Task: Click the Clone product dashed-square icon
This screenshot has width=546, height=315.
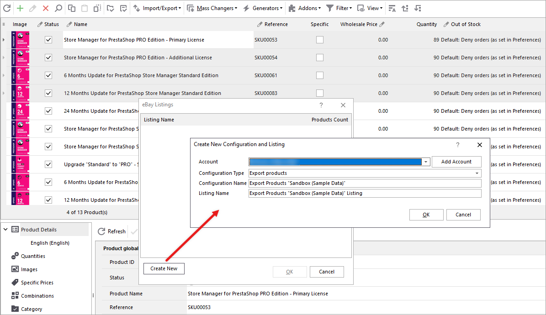Action: [x=97, y=8]
